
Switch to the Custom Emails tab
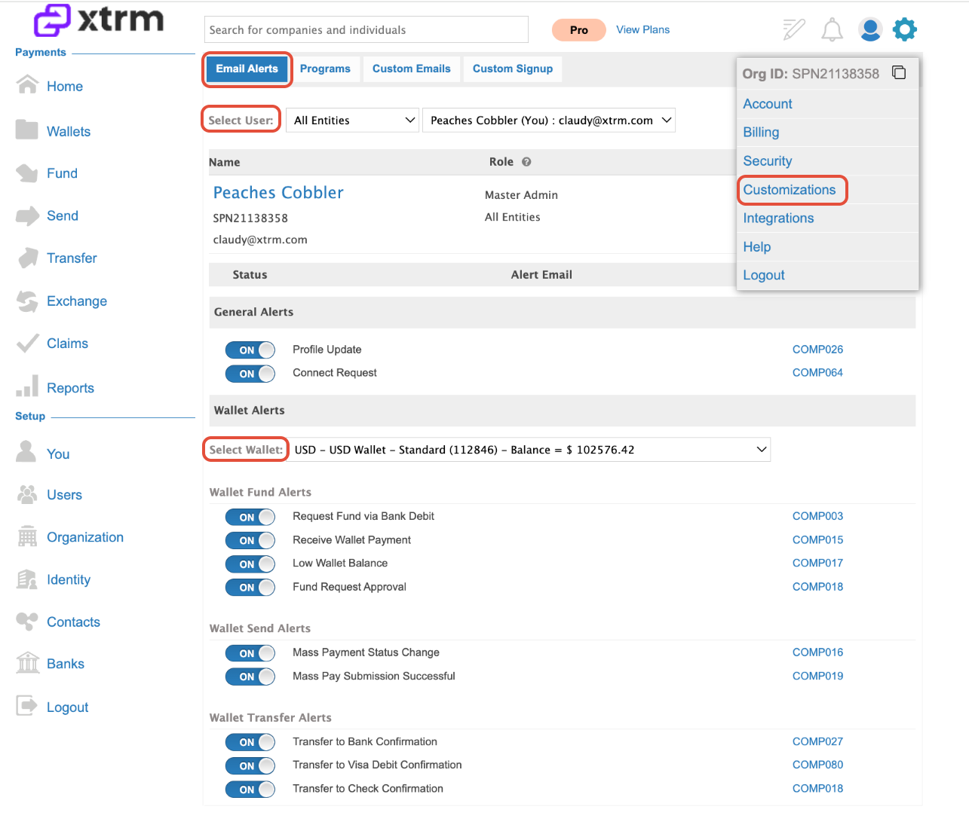tap(412, 69)
